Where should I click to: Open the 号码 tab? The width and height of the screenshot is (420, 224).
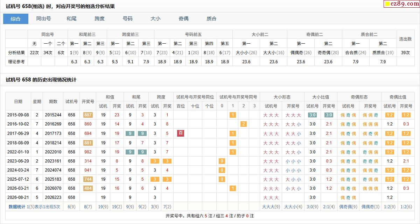(x=128, y=19)
